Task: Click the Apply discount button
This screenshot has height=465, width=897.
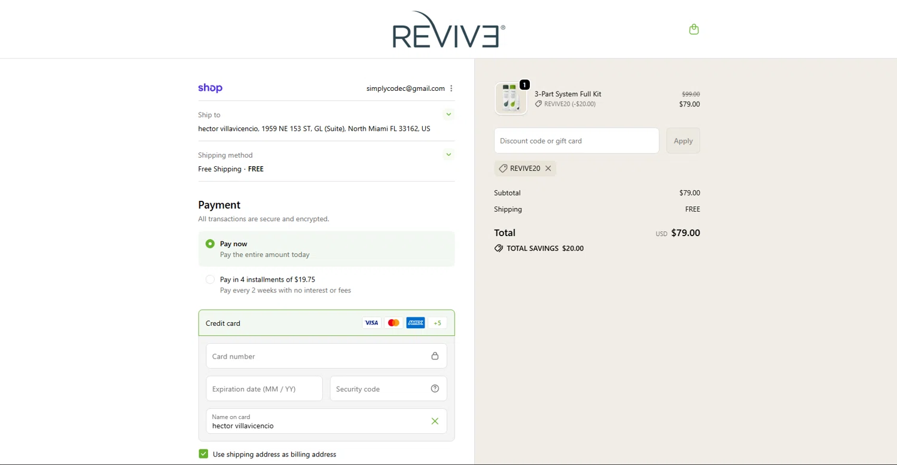Action: [x=683, y=140]
